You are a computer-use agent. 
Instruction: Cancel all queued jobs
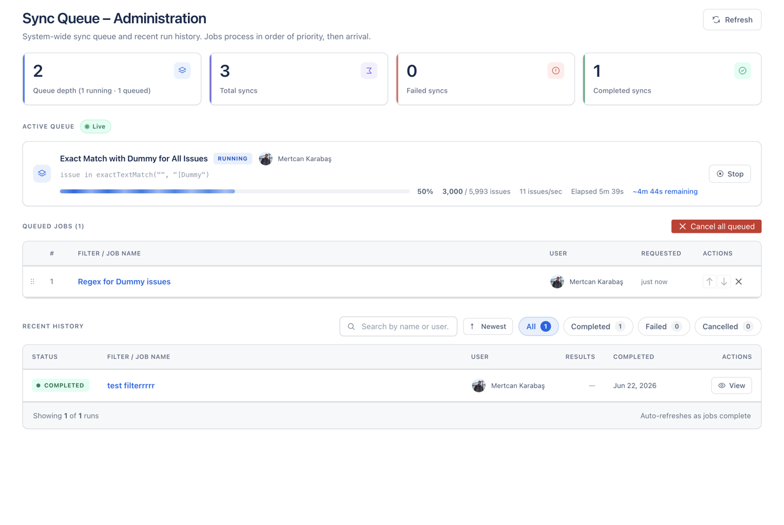pyautogui.click(x=716, y=226)
